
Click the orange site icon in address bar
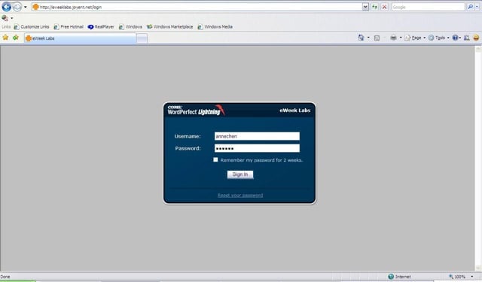click(35, 7)
